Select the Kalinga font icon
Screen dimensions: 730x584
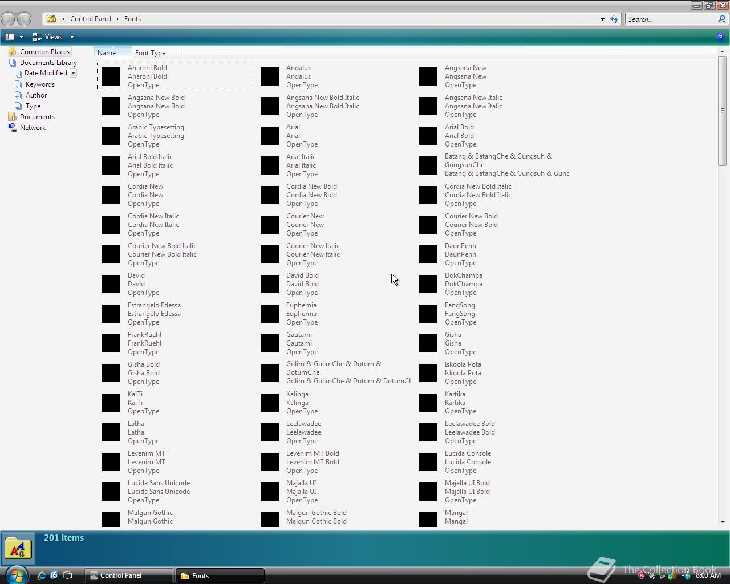[270, 403]
